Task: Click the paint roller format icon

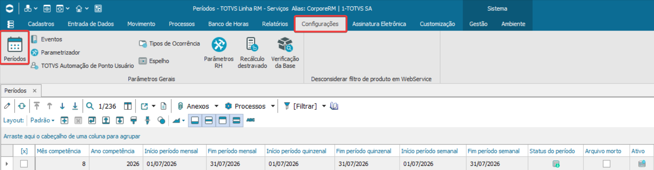Action: click(x=134, y=120)
